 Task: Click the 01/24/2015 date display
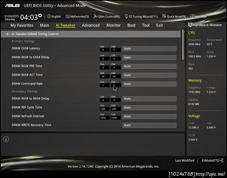coord(12,16)
